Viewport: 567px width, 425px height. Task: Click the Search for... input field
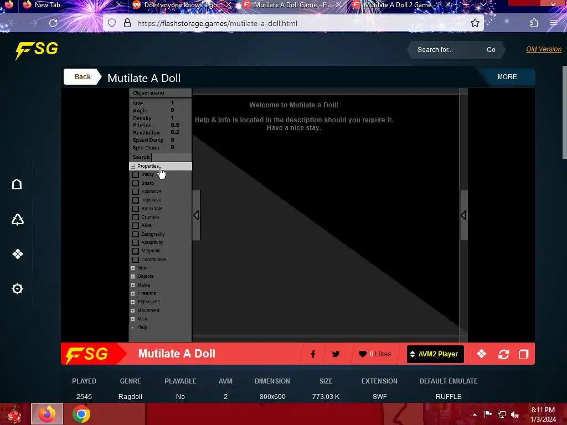coord(447,50)
